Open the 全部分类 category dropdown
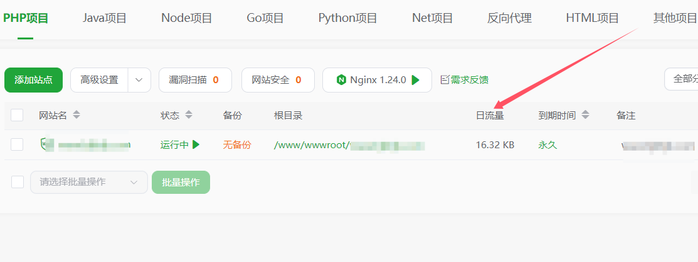698x262 pixels. [x=682, y=79]
